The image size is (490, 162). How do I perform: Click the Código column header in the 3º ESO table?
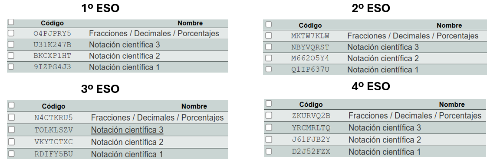click(53, 106)
